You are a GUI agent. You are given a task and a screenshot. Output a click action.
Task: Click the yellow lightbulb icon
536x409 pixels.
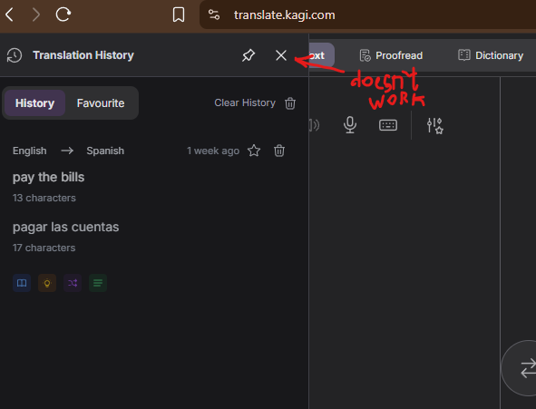[x=47, y=283]
